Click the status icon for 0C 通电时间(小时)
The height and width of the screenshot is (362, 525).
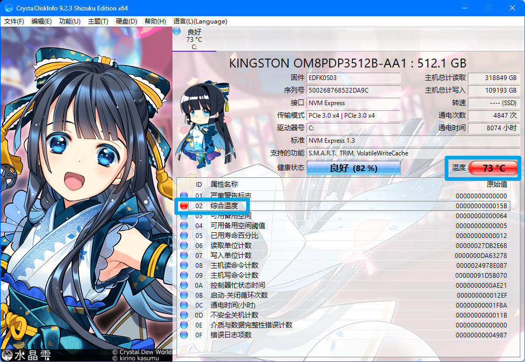[183, 305]
